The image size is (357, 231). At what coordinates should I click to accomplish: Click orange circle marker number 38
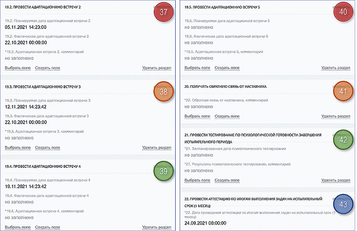pyautogui.click(x=164, y=91)
